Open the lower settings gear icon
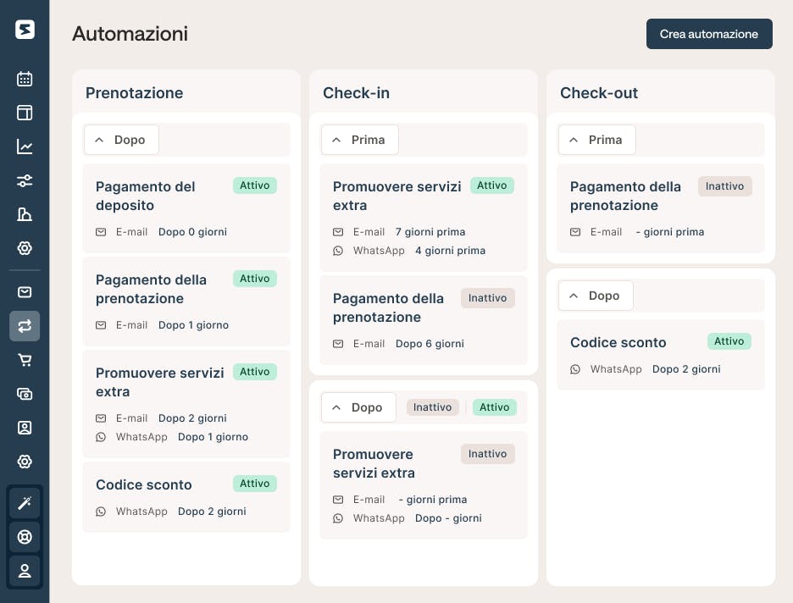The height and width of the screenshot is (603, 793). pos(25,462)
